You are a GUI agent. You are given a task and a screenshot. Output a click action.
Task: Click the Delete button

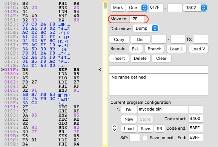pyautogui.click(x=140, y=58)
